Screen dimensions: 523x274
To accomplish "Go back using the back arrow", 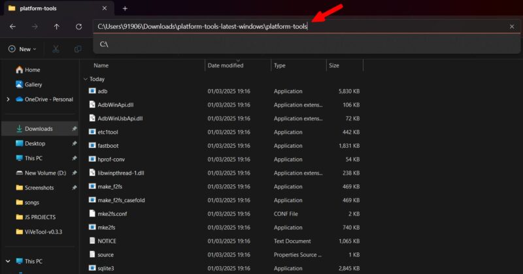I will (x=12, y=27).
